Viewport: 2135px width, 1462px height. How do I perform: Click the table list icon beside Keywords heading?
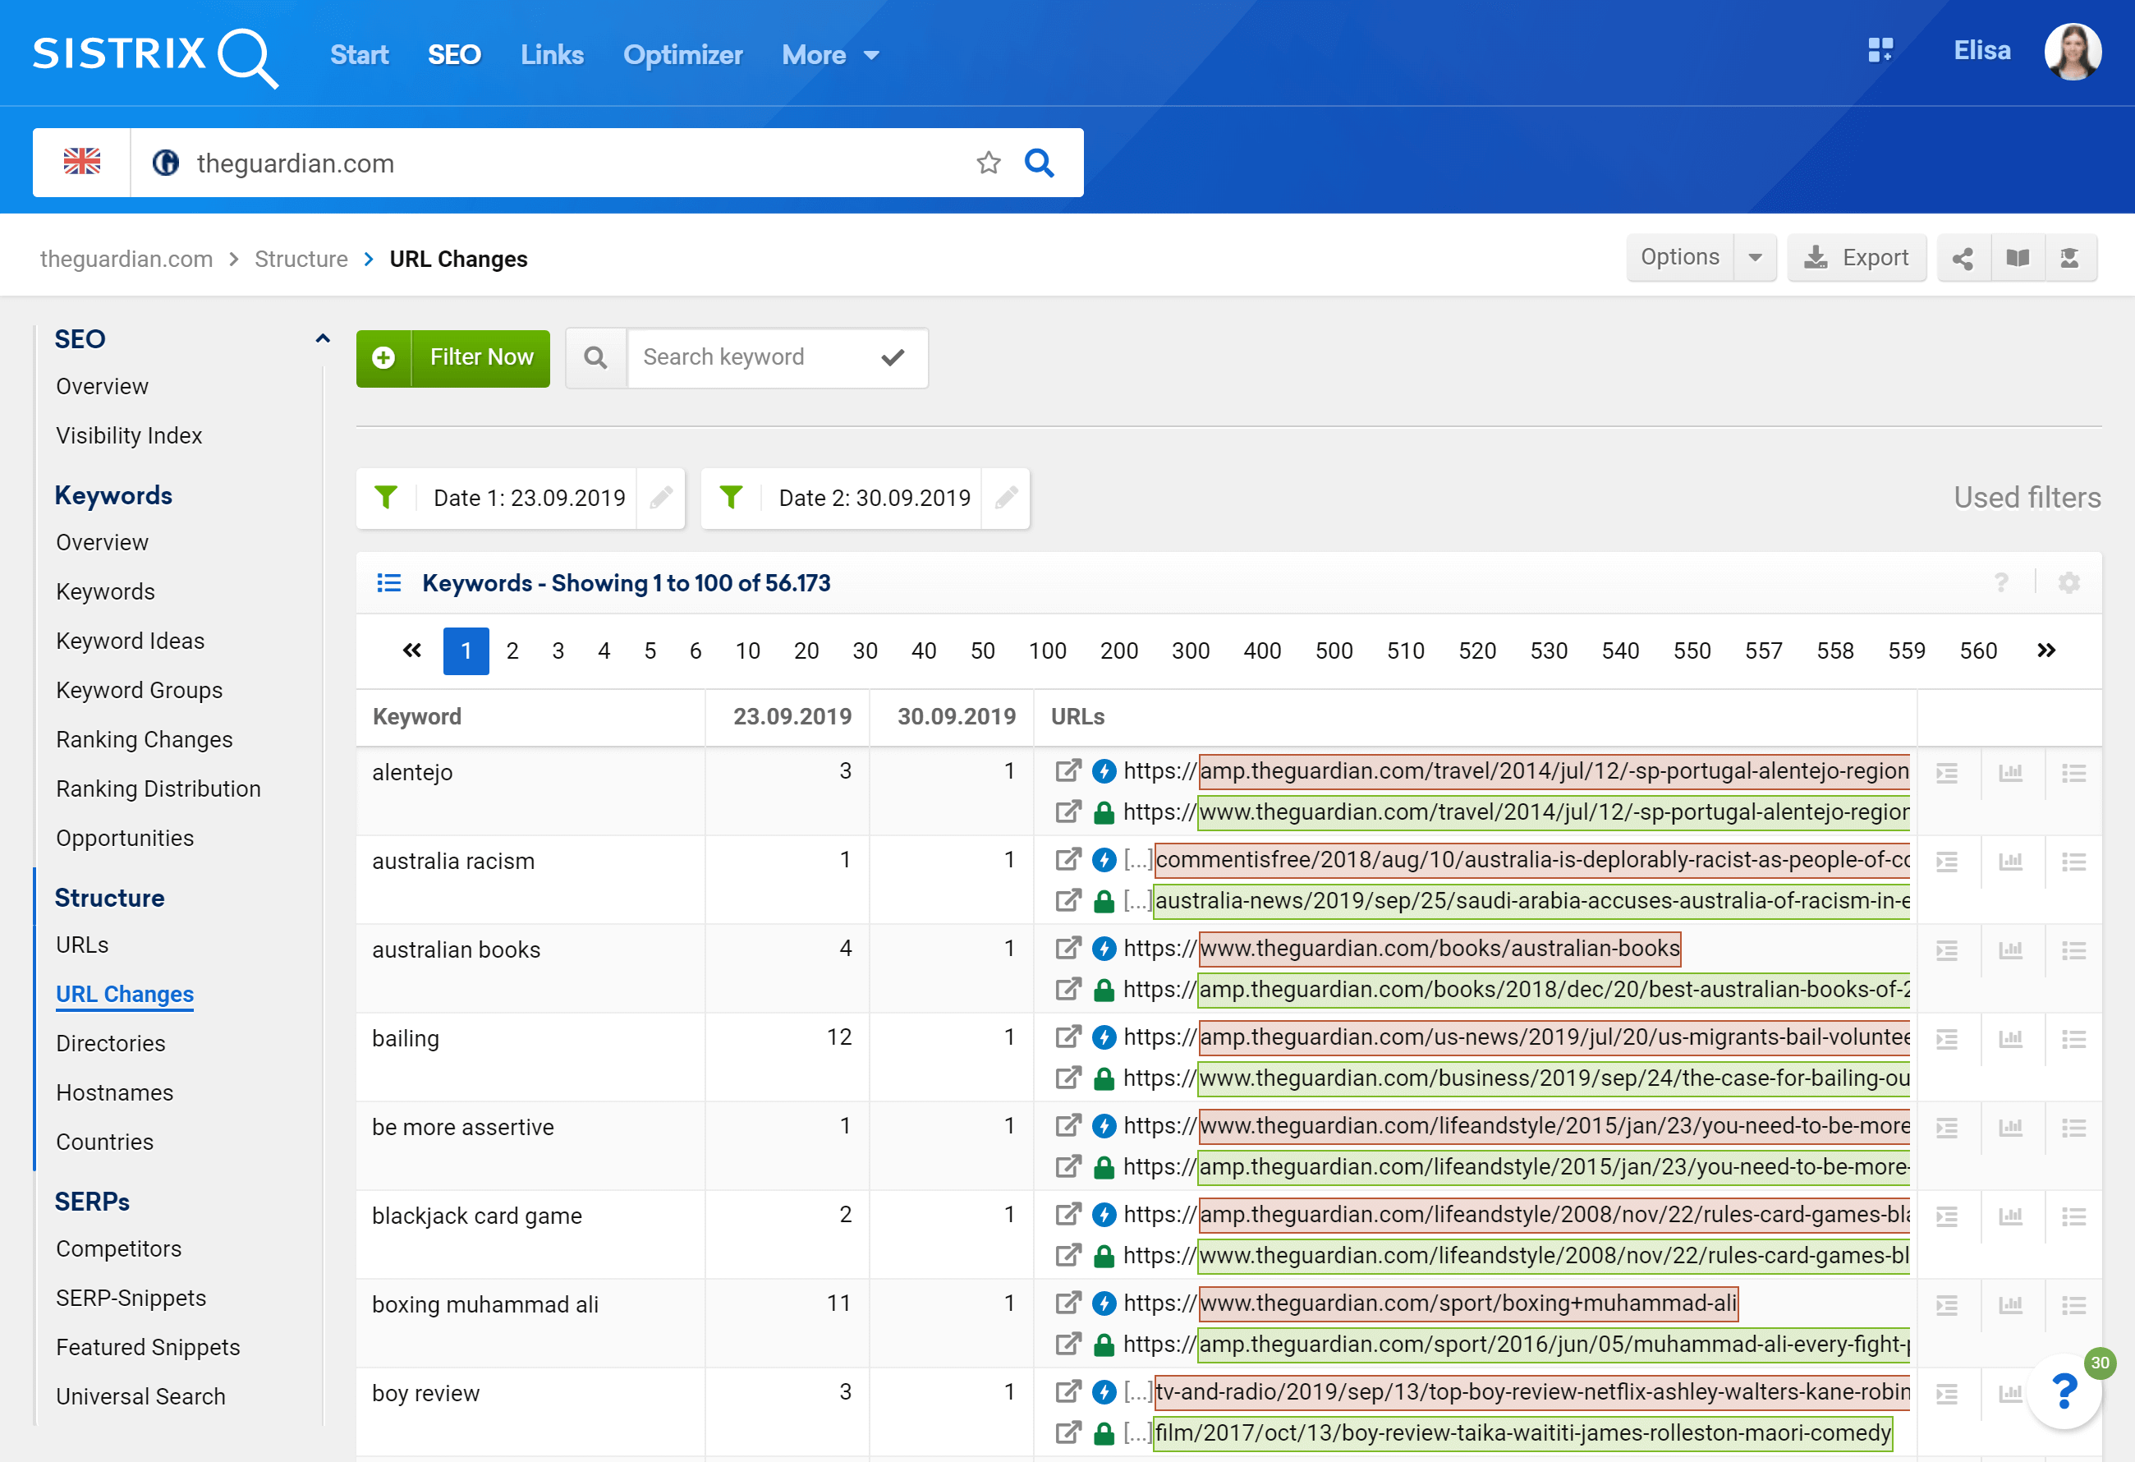pyautogui.click(x=388, y=582)
